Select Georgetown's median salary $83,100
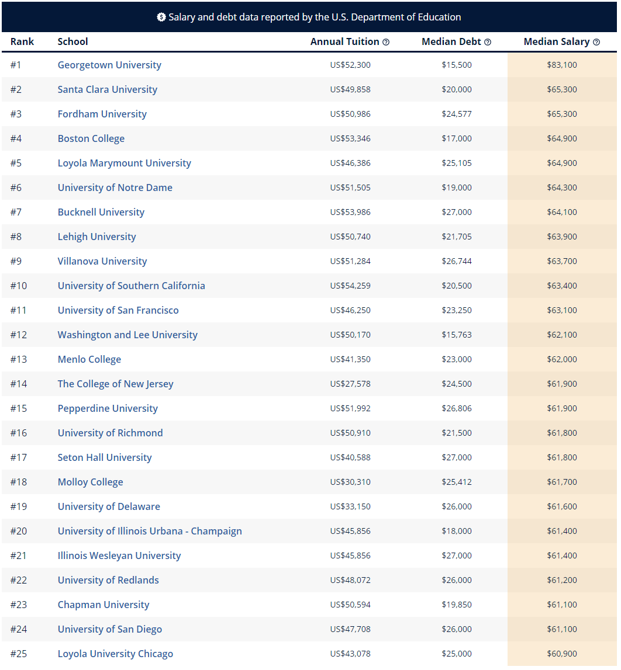 pyautogui.click(x=561, y=65)
